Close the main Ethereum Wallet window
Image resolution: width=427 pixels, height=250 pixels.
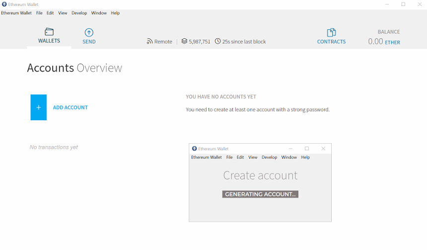pos(420,4)
